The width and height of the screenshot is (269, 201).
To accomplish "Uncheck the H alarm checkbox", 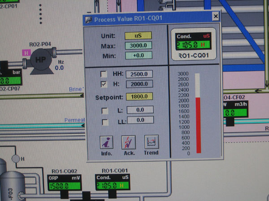I will coord(104,84).
